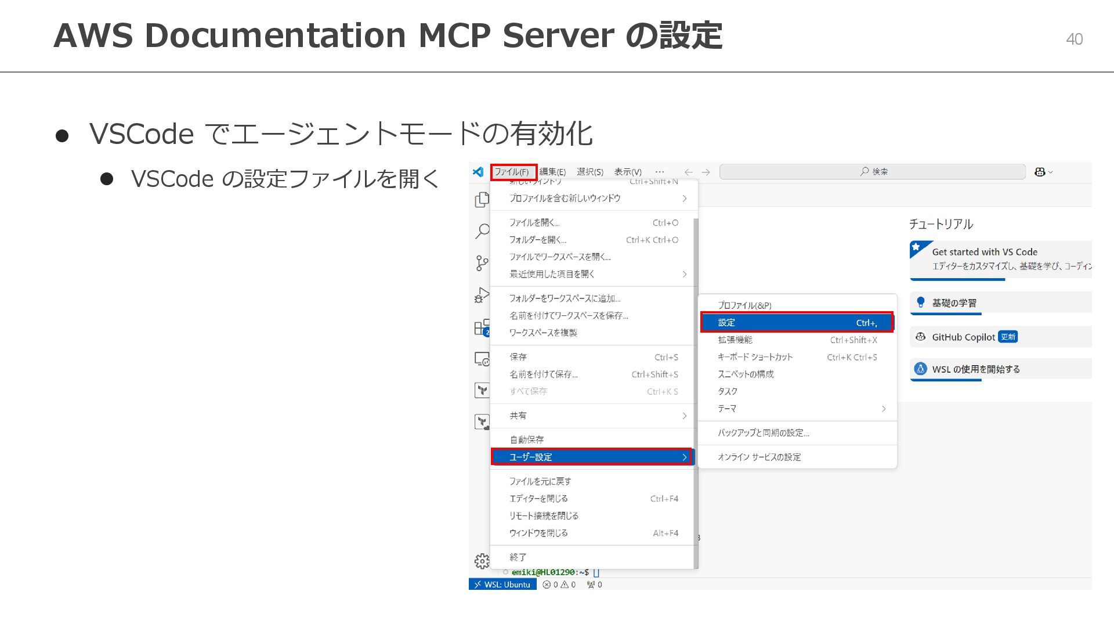Select ファイルを開く... menu item
The image size is (1114, 627).
[x=592, y=222]
